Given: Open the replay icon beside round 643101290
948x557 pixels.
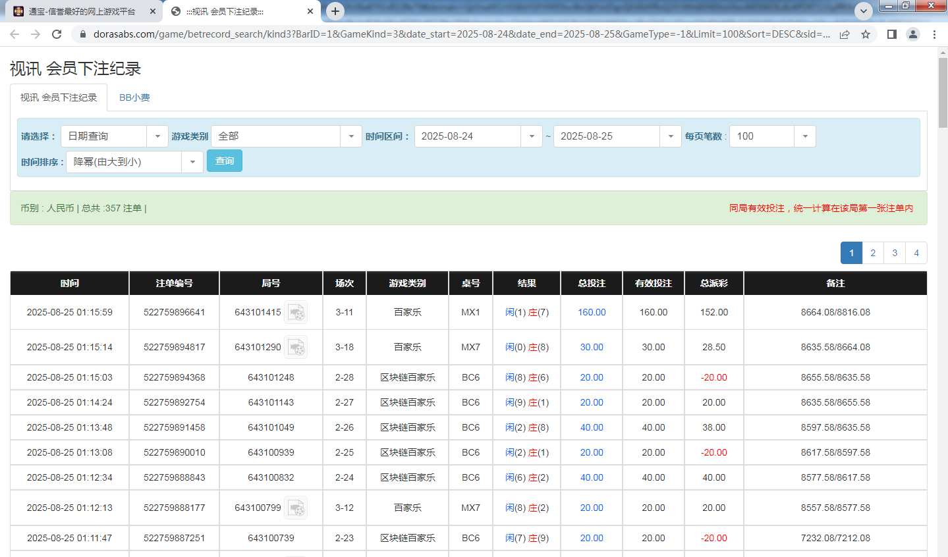Looking at the screenshot, I should [x=296, y=347].
